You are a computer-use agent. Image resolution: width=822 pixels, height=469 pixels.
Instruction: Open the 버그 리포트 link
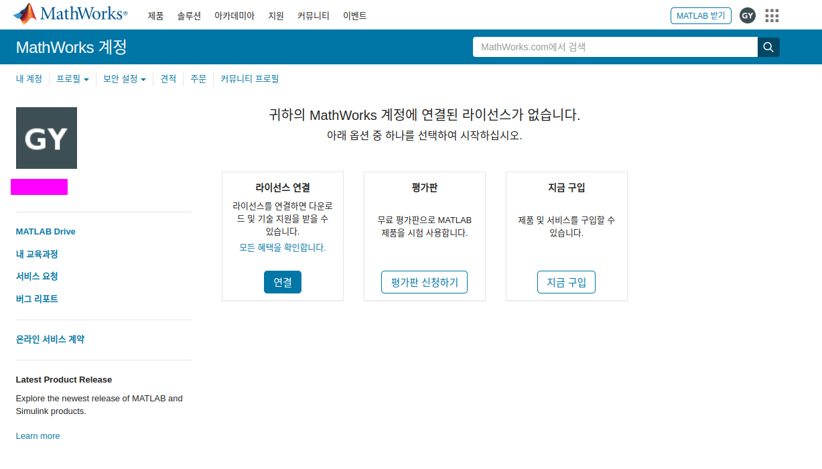pos(37,299)
